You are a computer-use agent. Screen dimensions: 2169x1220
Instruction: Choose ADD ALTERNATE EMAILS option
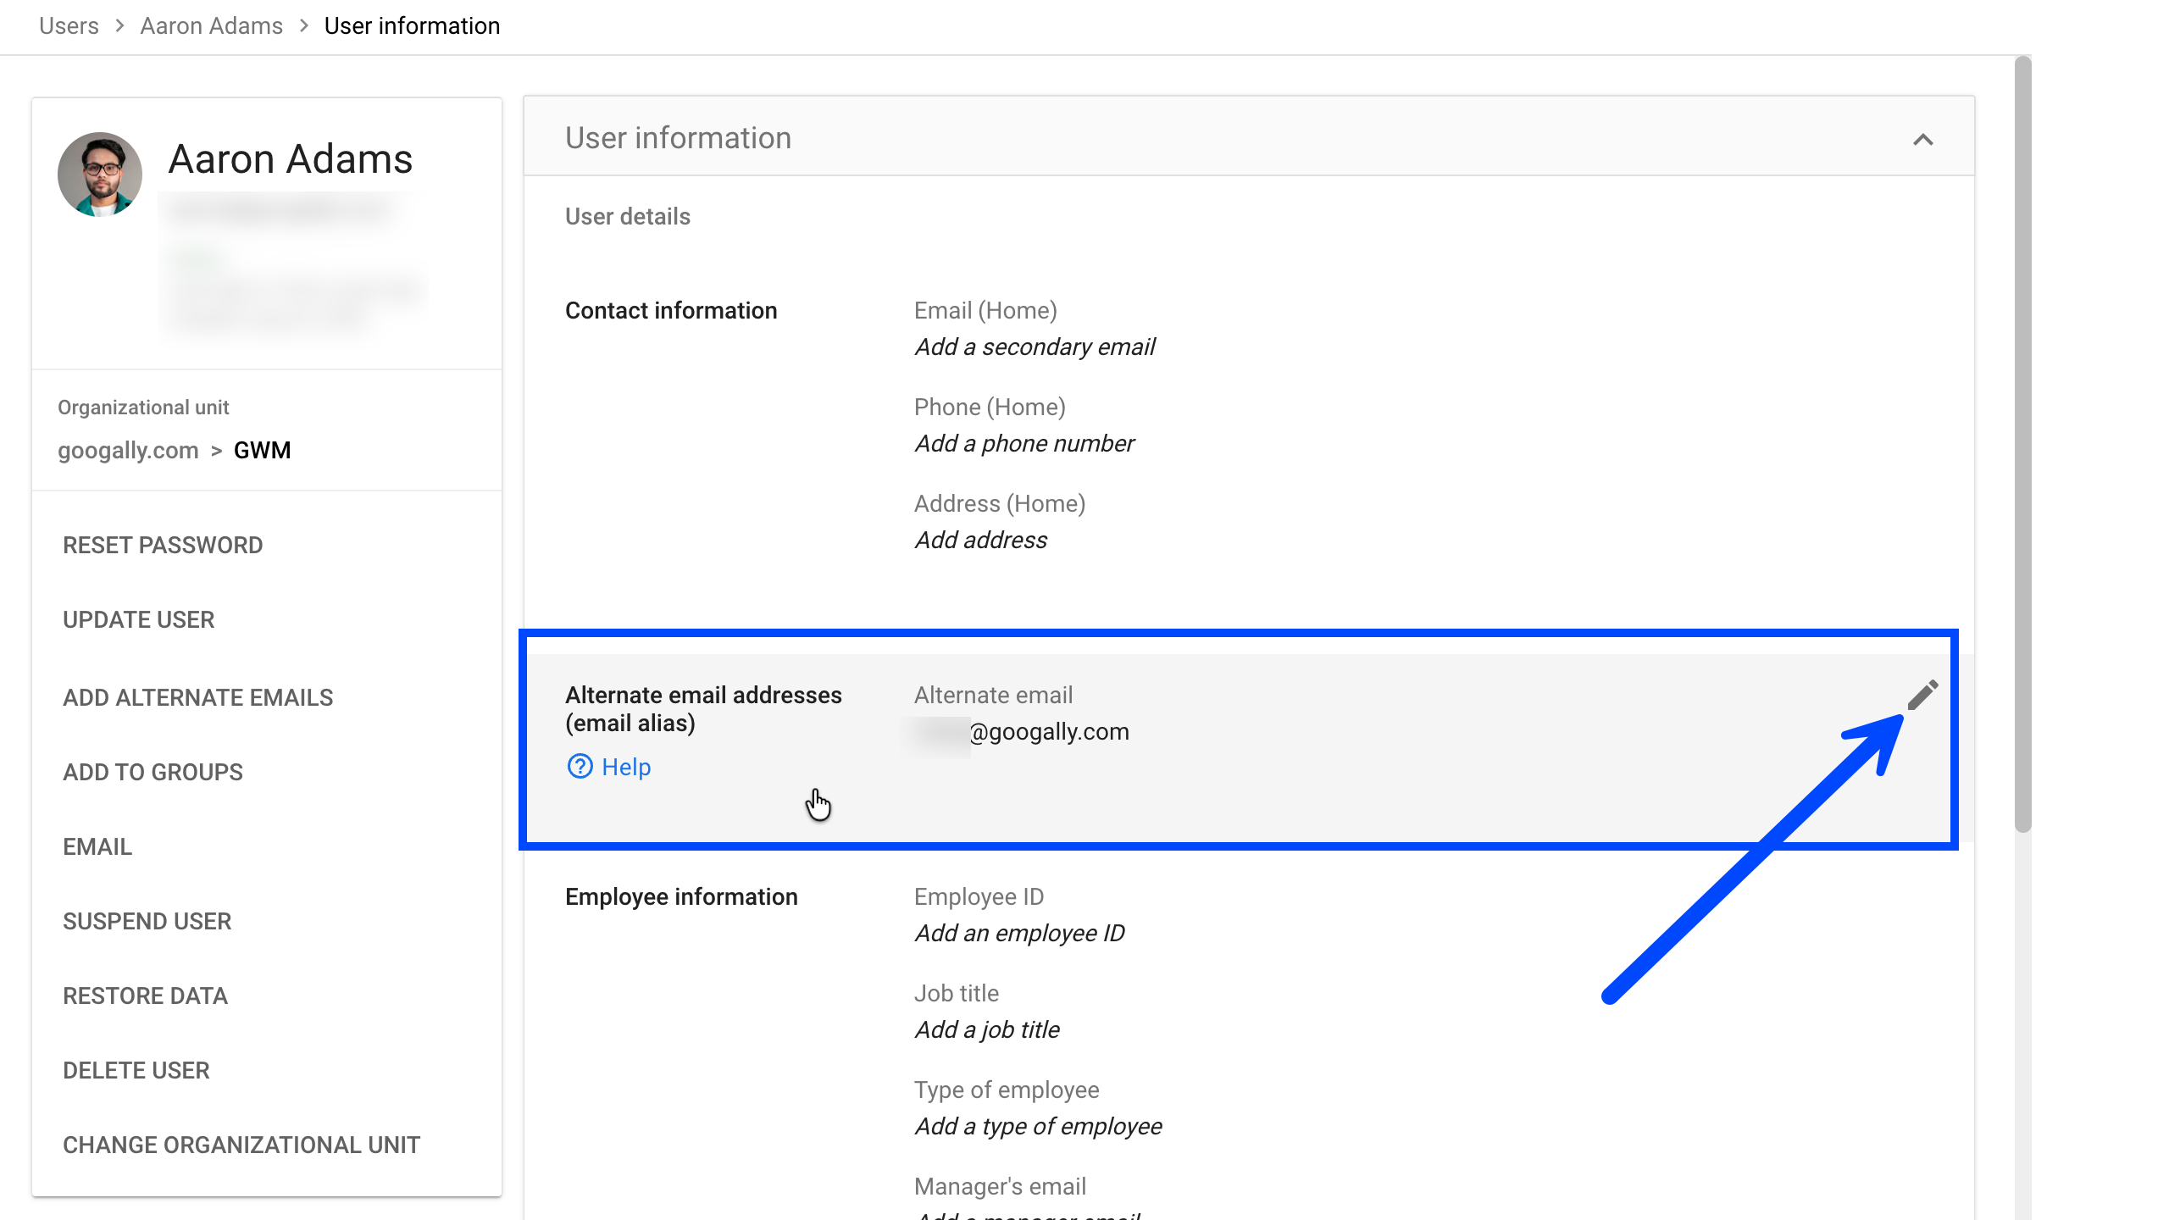197,698
